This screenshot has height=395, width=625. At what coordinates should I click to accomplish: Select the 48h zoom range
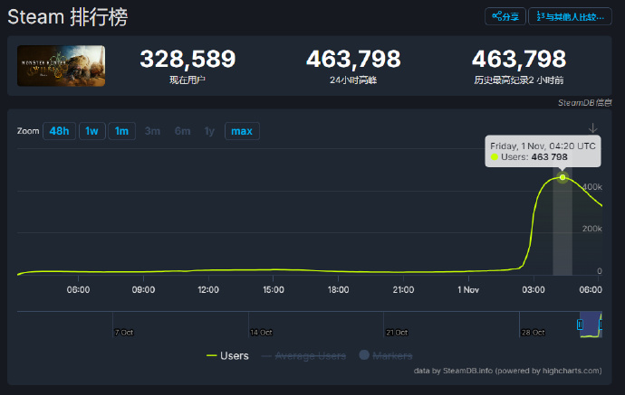[x=60, y=131]
